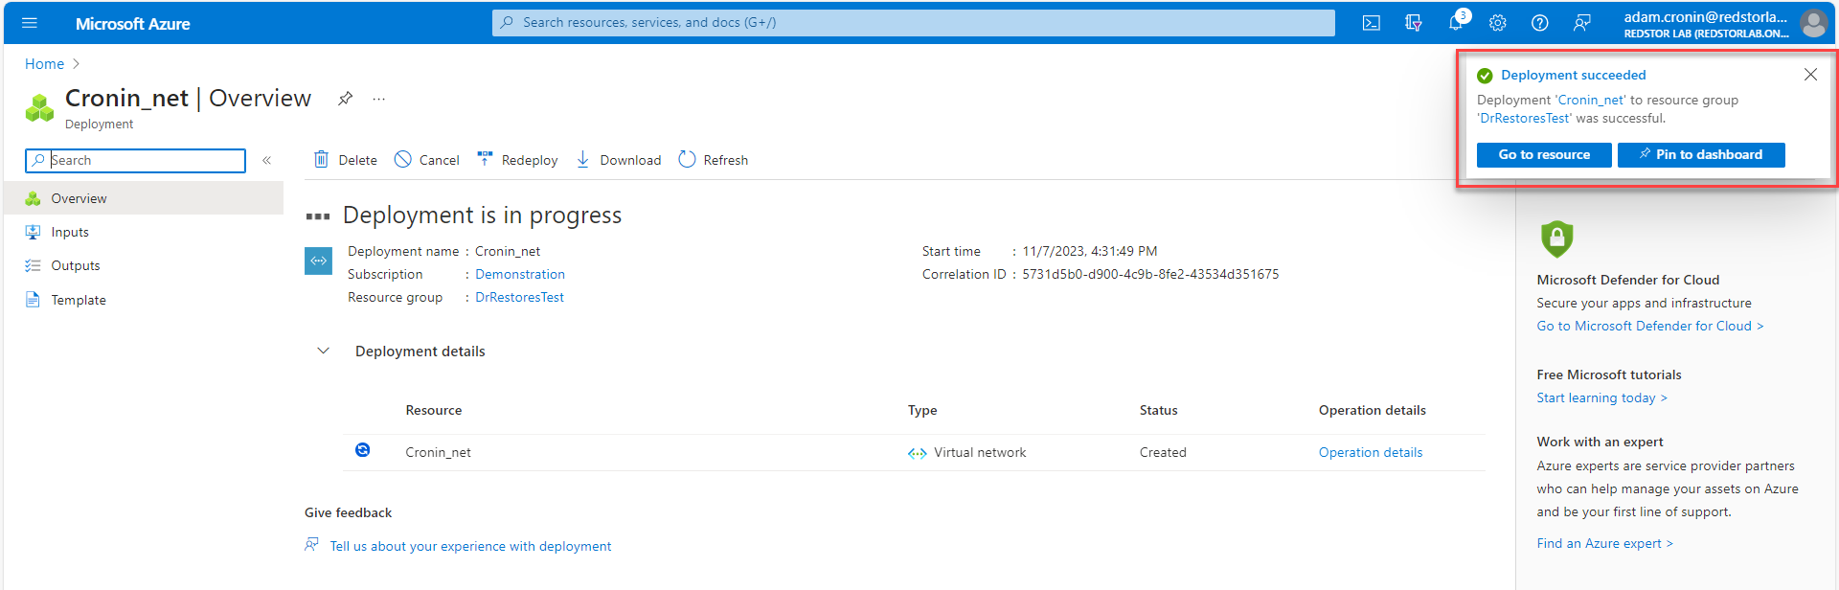The image size is (1839, 590).
Task: Click the Start time value 11/7/2023
Action: tap(1090, 251)
